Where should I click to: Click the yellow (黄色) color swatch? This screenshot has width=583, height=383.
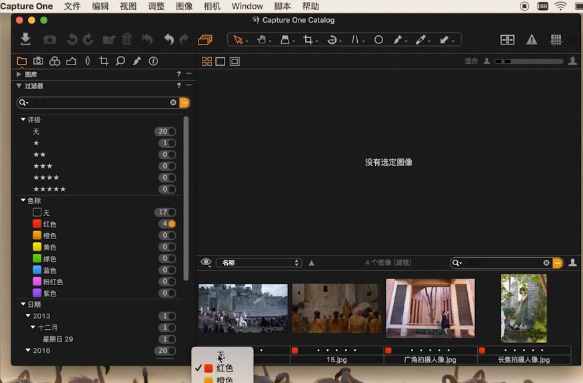[37, 247]
